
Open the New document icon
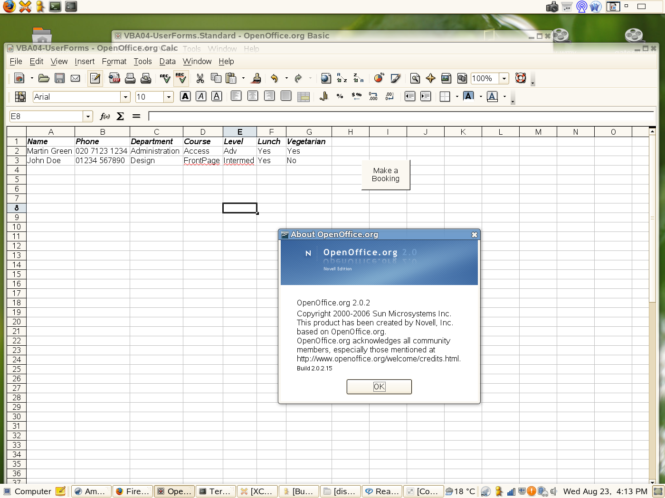coord(19,78)
